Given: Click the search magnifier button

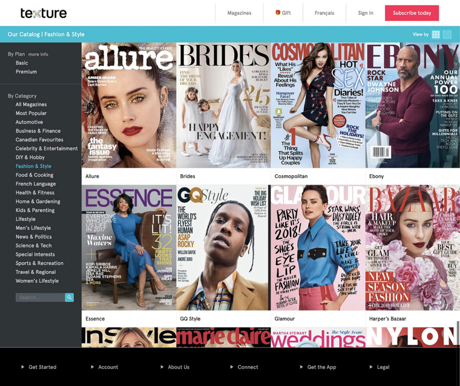Looking at the screenshot, I should 69,297.
